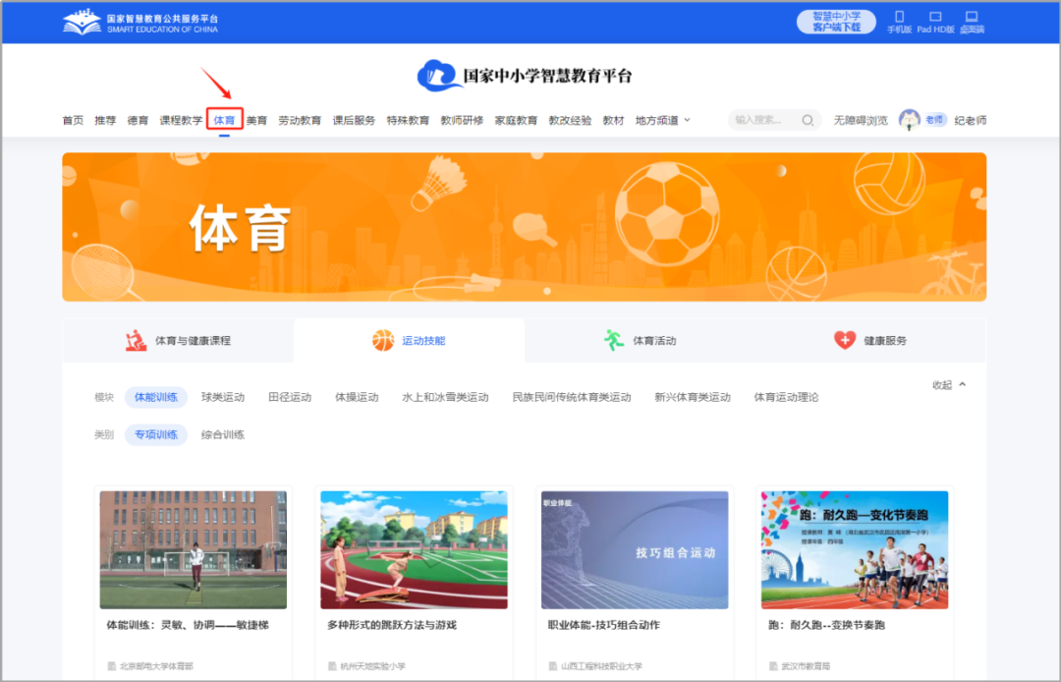The width and height of the screenshot is (1061, 682).
Task: Click the search magnifier icon
Action: (808, 119)
